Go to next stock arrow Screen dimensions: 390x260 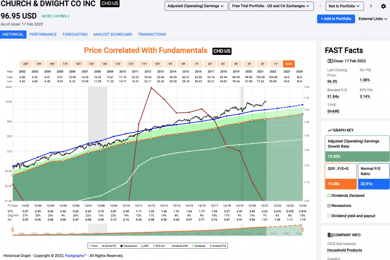pos(371,6)
